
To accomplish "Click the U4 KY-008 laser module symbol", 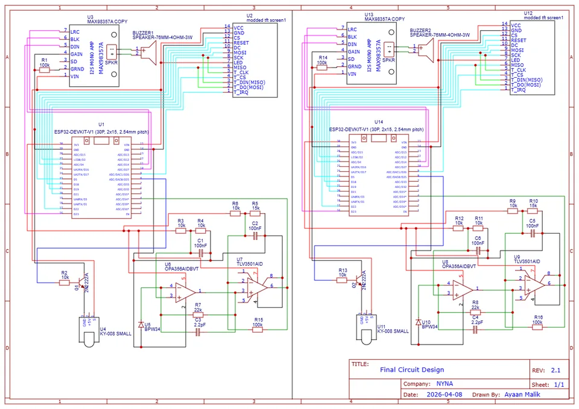I will pos(89,331).
